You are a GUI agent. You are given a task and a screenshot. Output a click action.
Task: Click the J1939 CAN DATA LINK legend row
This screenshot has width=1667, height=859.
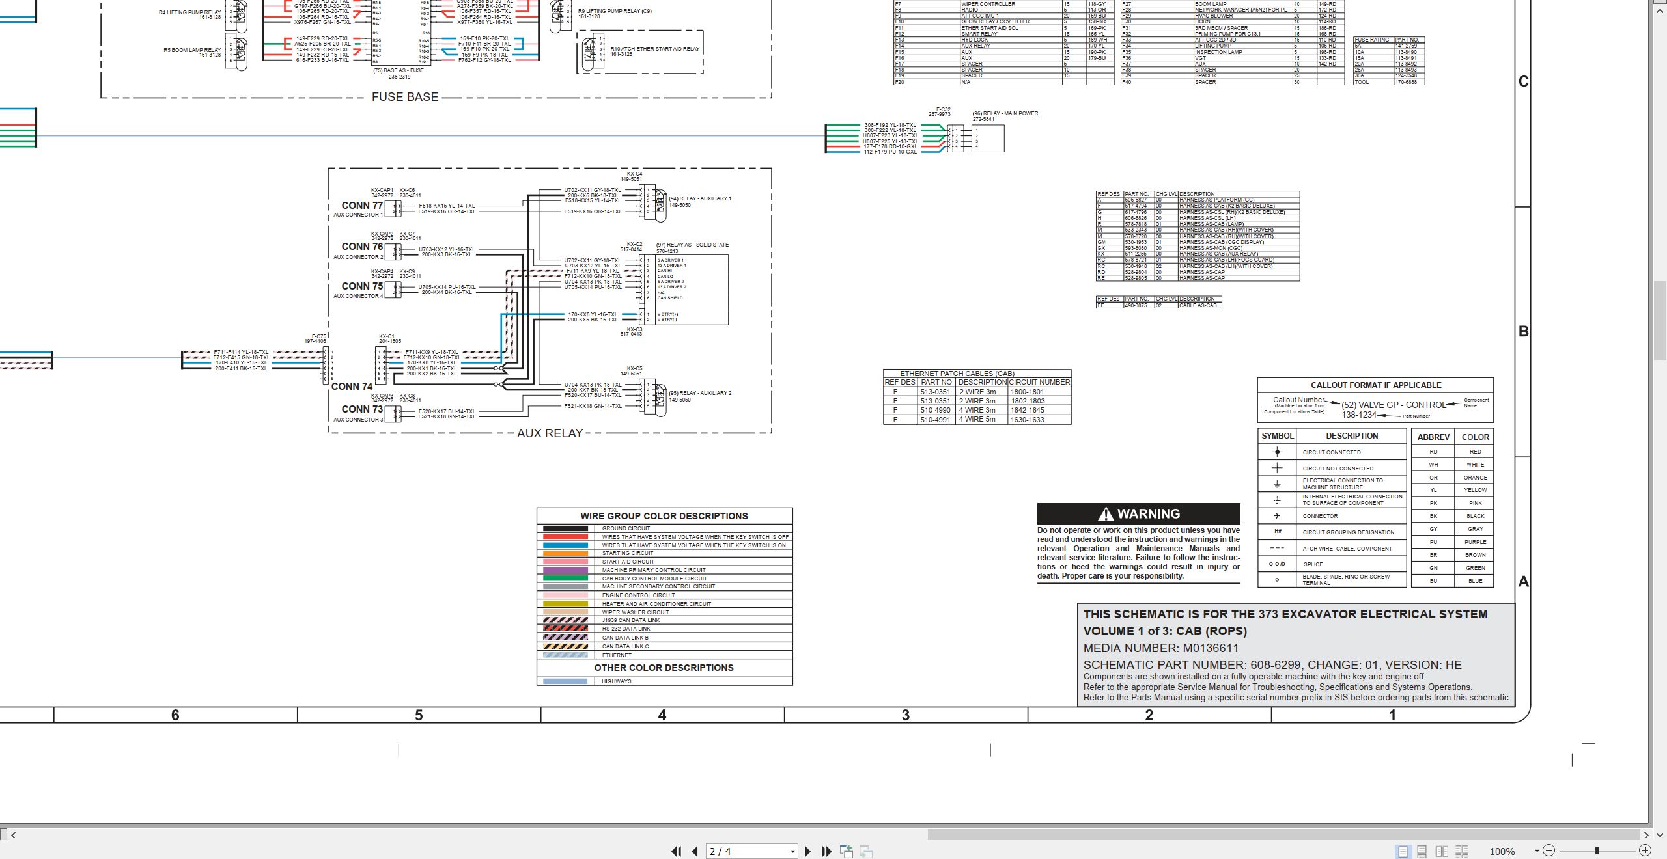coord(664,620)
